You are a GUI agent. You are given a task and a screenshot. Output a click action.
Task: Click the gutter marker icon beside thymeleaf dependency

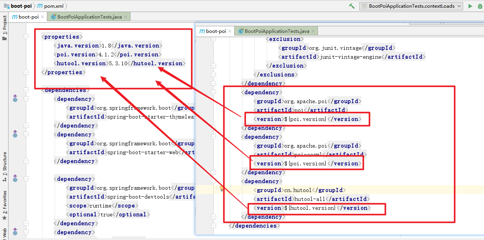15,99
